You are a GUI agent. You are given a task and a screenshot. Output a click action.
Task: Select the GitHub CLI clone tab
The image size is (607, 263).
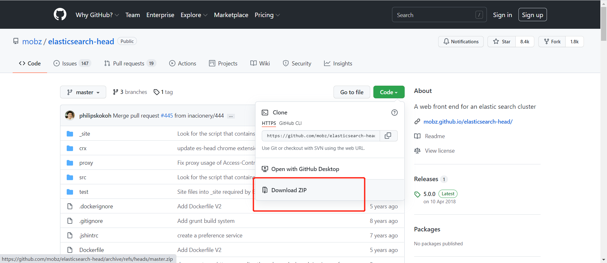(290, 123)
